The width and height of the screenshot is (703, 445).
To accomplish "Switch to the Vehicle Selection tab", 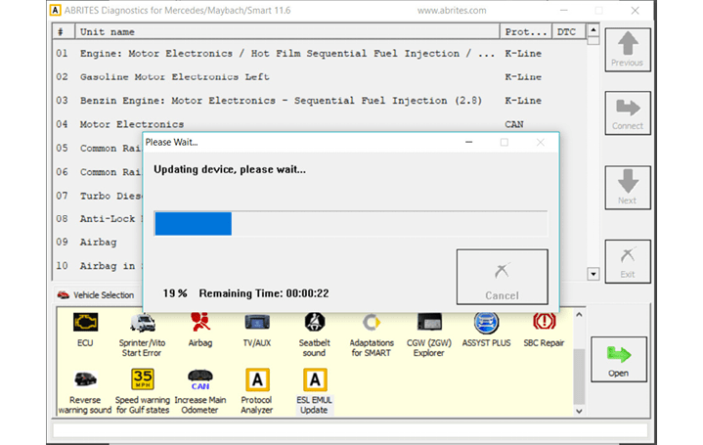I will (96, 294).
